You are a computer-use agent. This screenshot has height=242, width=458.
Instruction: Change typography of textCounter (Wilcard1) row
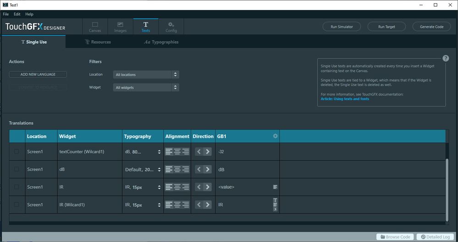pyautogui.click(x=143, y=152)
